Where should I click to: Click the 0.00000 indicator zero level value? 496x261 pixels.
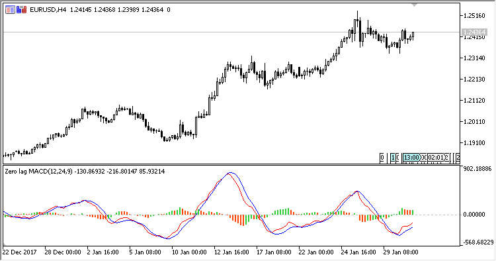474,215
